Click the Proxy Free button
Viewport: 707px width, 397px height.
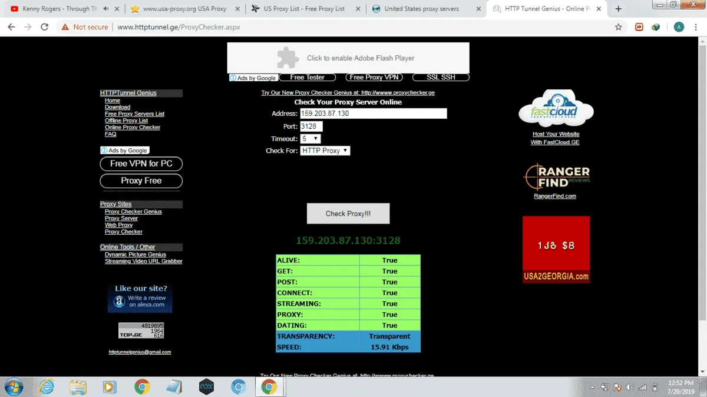[141, 181]
